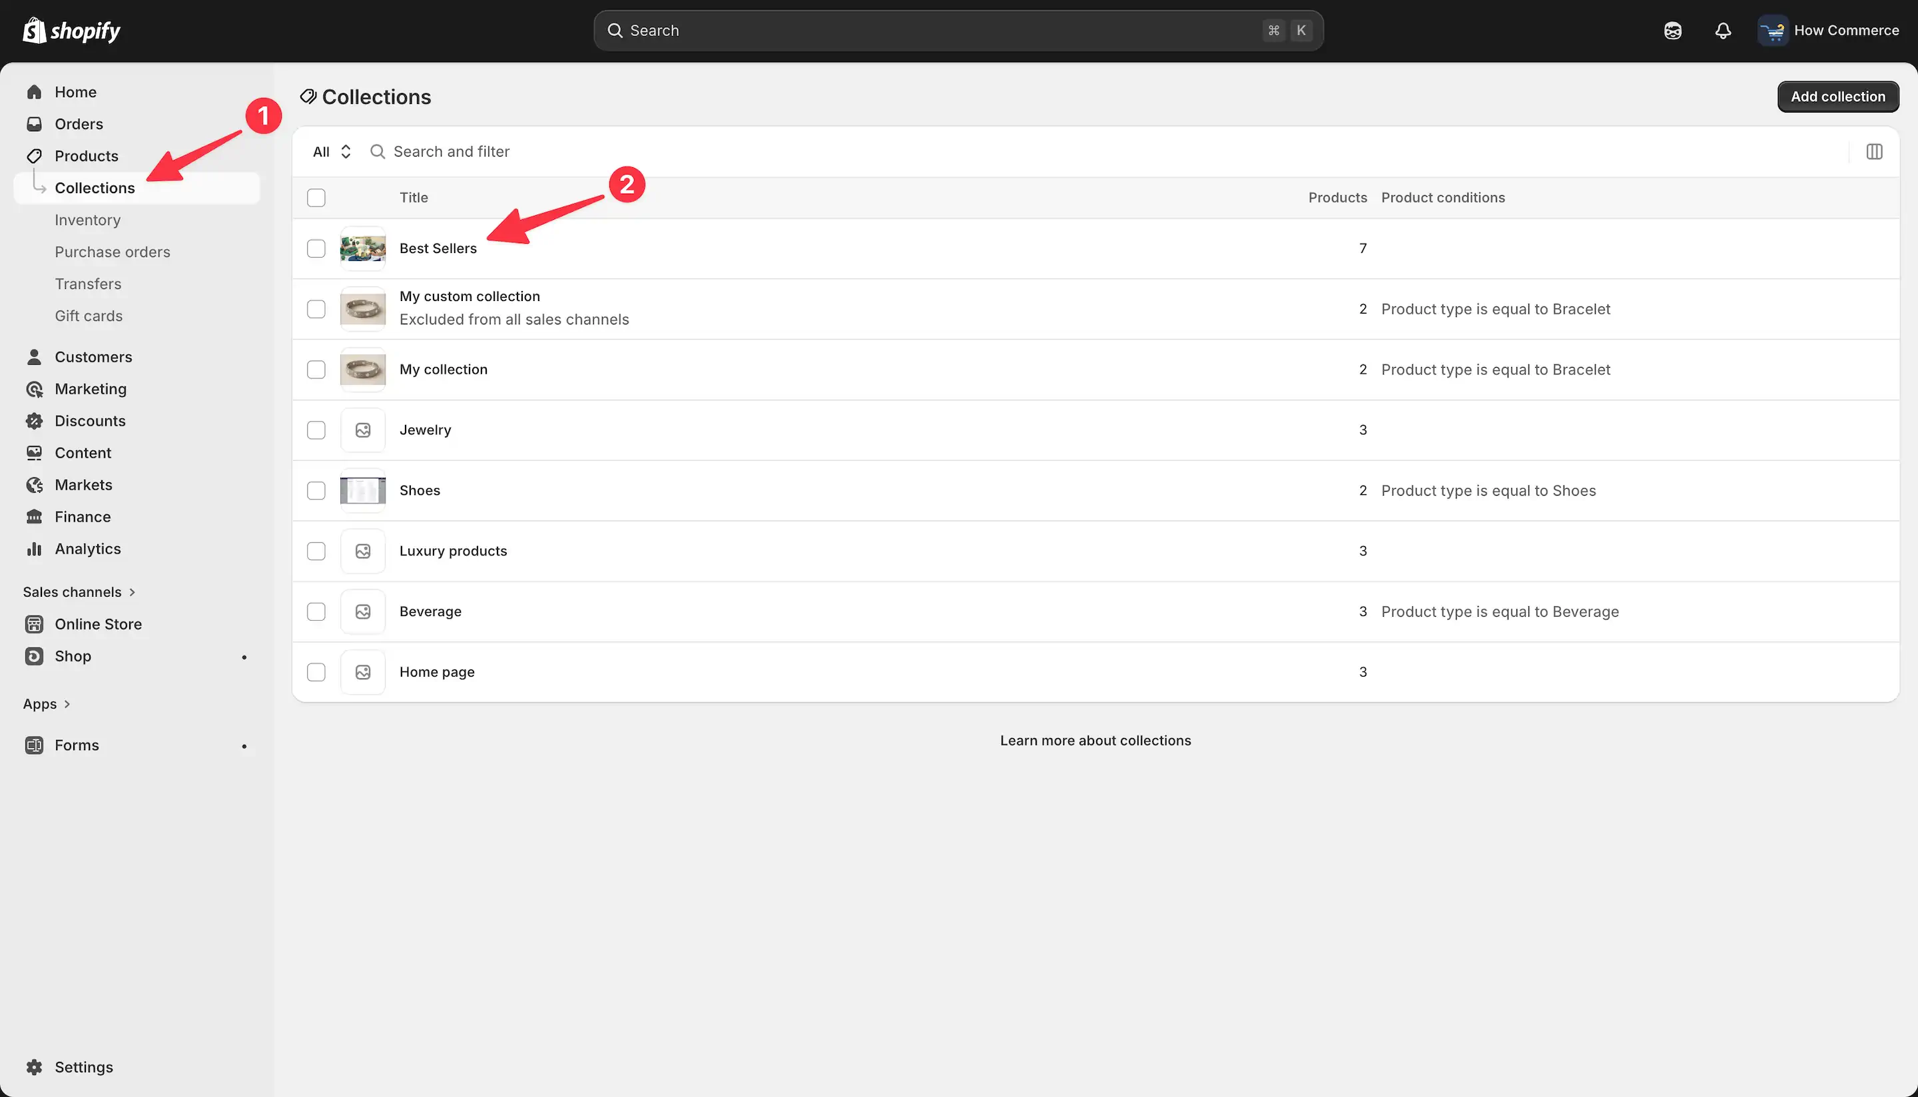Image resolution: width=1918 pixels, height=1097 pixels.
Task: Click the Finance bank icon
Action: pos(34,517)
